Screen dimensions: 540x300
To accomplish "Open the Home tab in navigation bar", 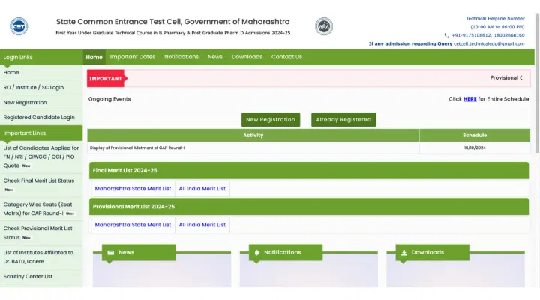I will point(94,57).
